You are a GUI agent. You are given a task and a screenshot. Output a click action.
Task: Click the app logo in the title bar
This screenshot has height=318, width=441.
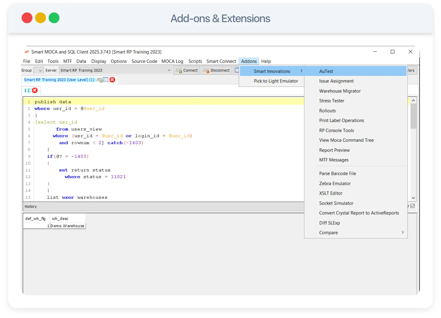[27, 52]
